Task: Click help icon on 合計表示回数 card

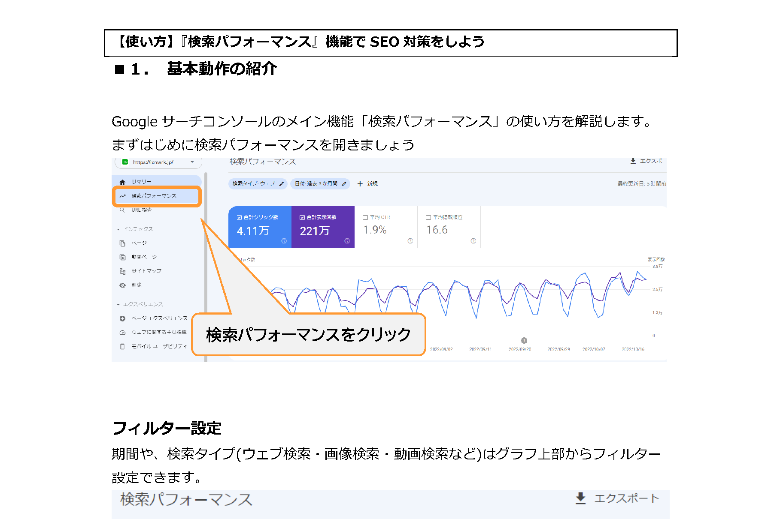Action: (x=347, y=241)
